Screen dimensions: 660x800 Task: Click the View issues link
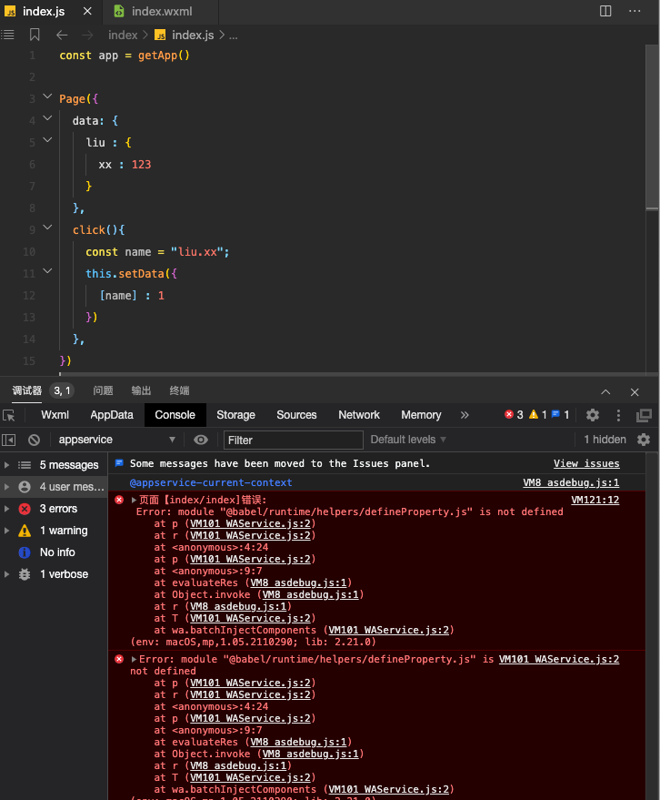[586, 463]
